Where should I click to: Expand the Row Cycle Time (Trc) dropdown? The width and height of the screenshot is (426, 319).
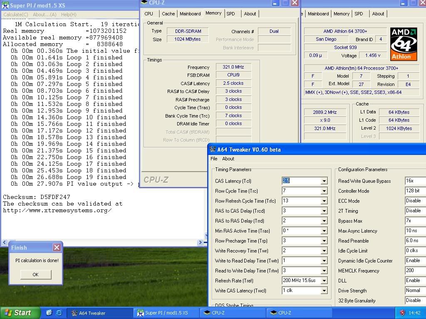(324, 191)
